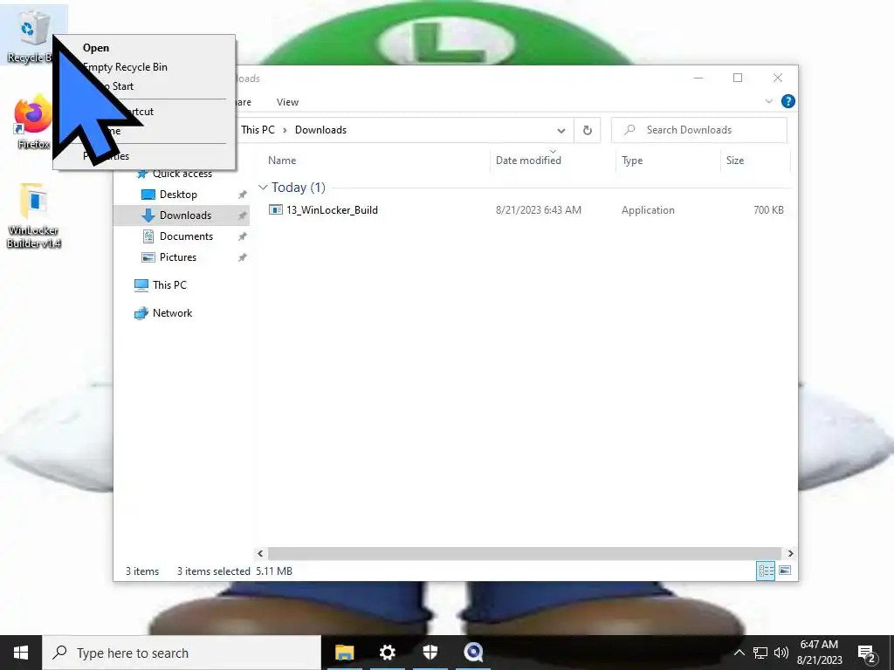The height and width of the screenshot is (670, 894).
Task: Select the 13_WinLocker_Build application file
Action: [332, 210]
